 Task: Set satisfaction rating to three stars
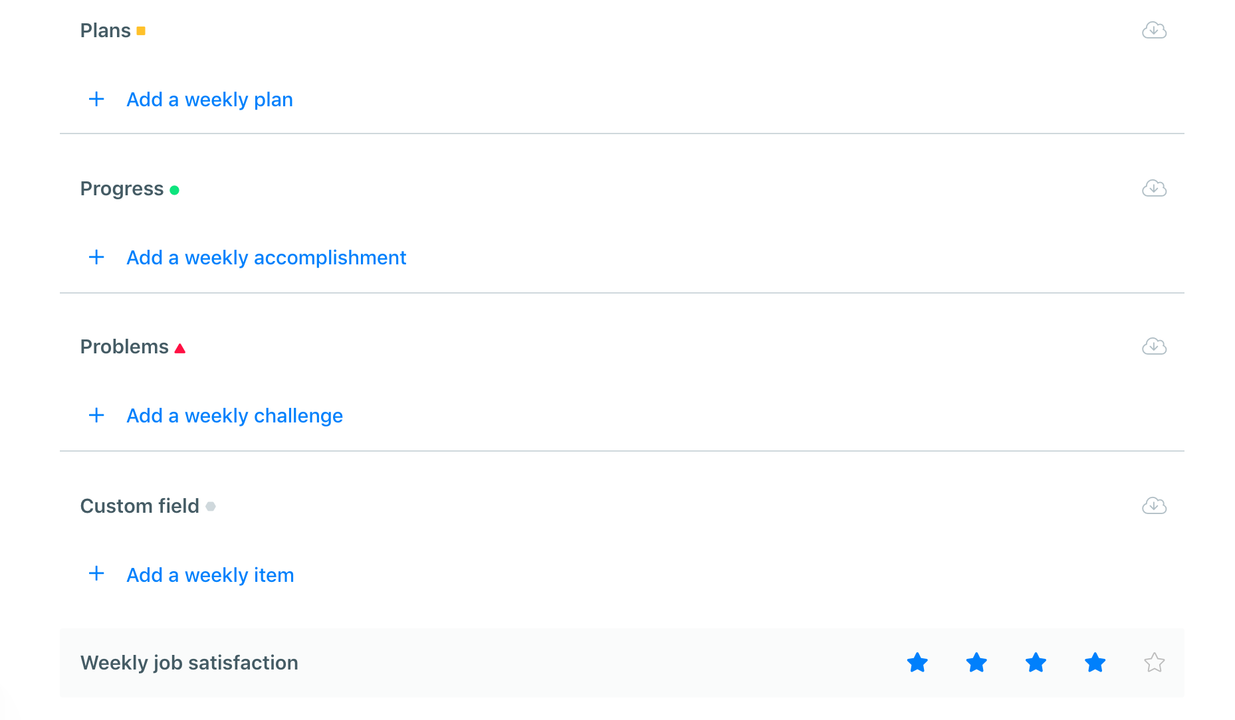[x=1036, y=662]
